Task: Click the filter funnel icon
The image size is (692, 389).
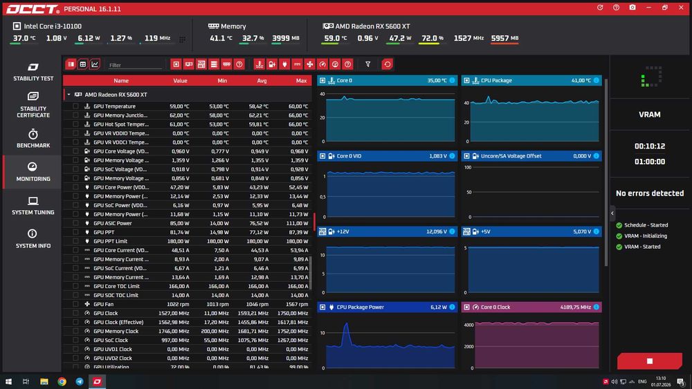Action: pos(367,64)
